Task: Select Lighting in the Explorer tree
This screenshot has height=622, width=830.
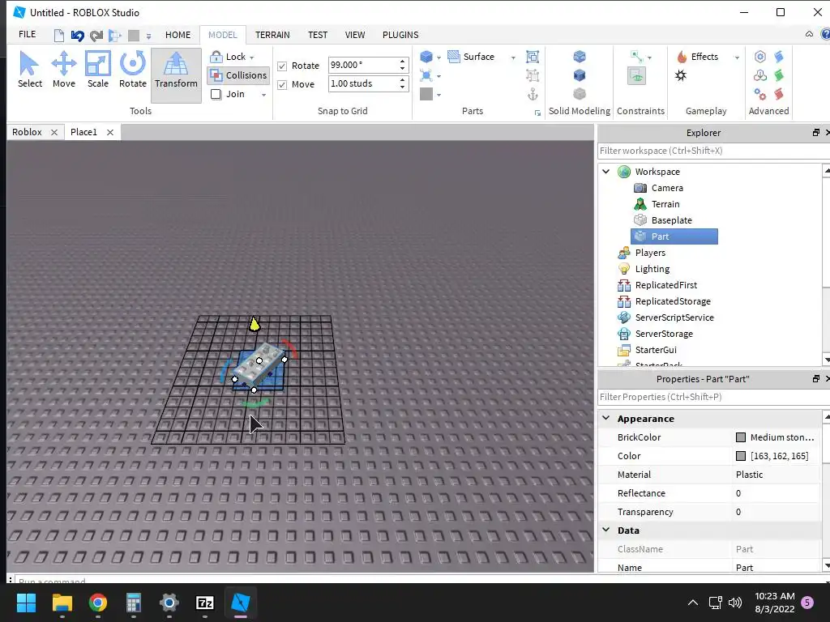Action: click(652, 269)
